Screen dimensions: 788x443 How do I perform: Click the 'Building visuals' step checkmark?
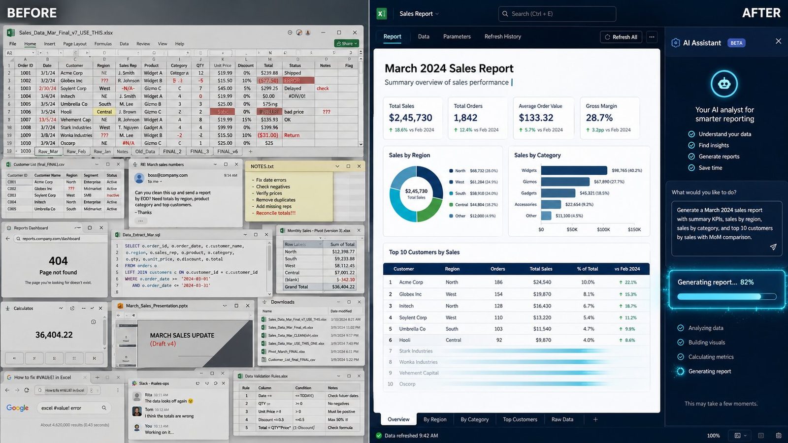tap(681, 343)
